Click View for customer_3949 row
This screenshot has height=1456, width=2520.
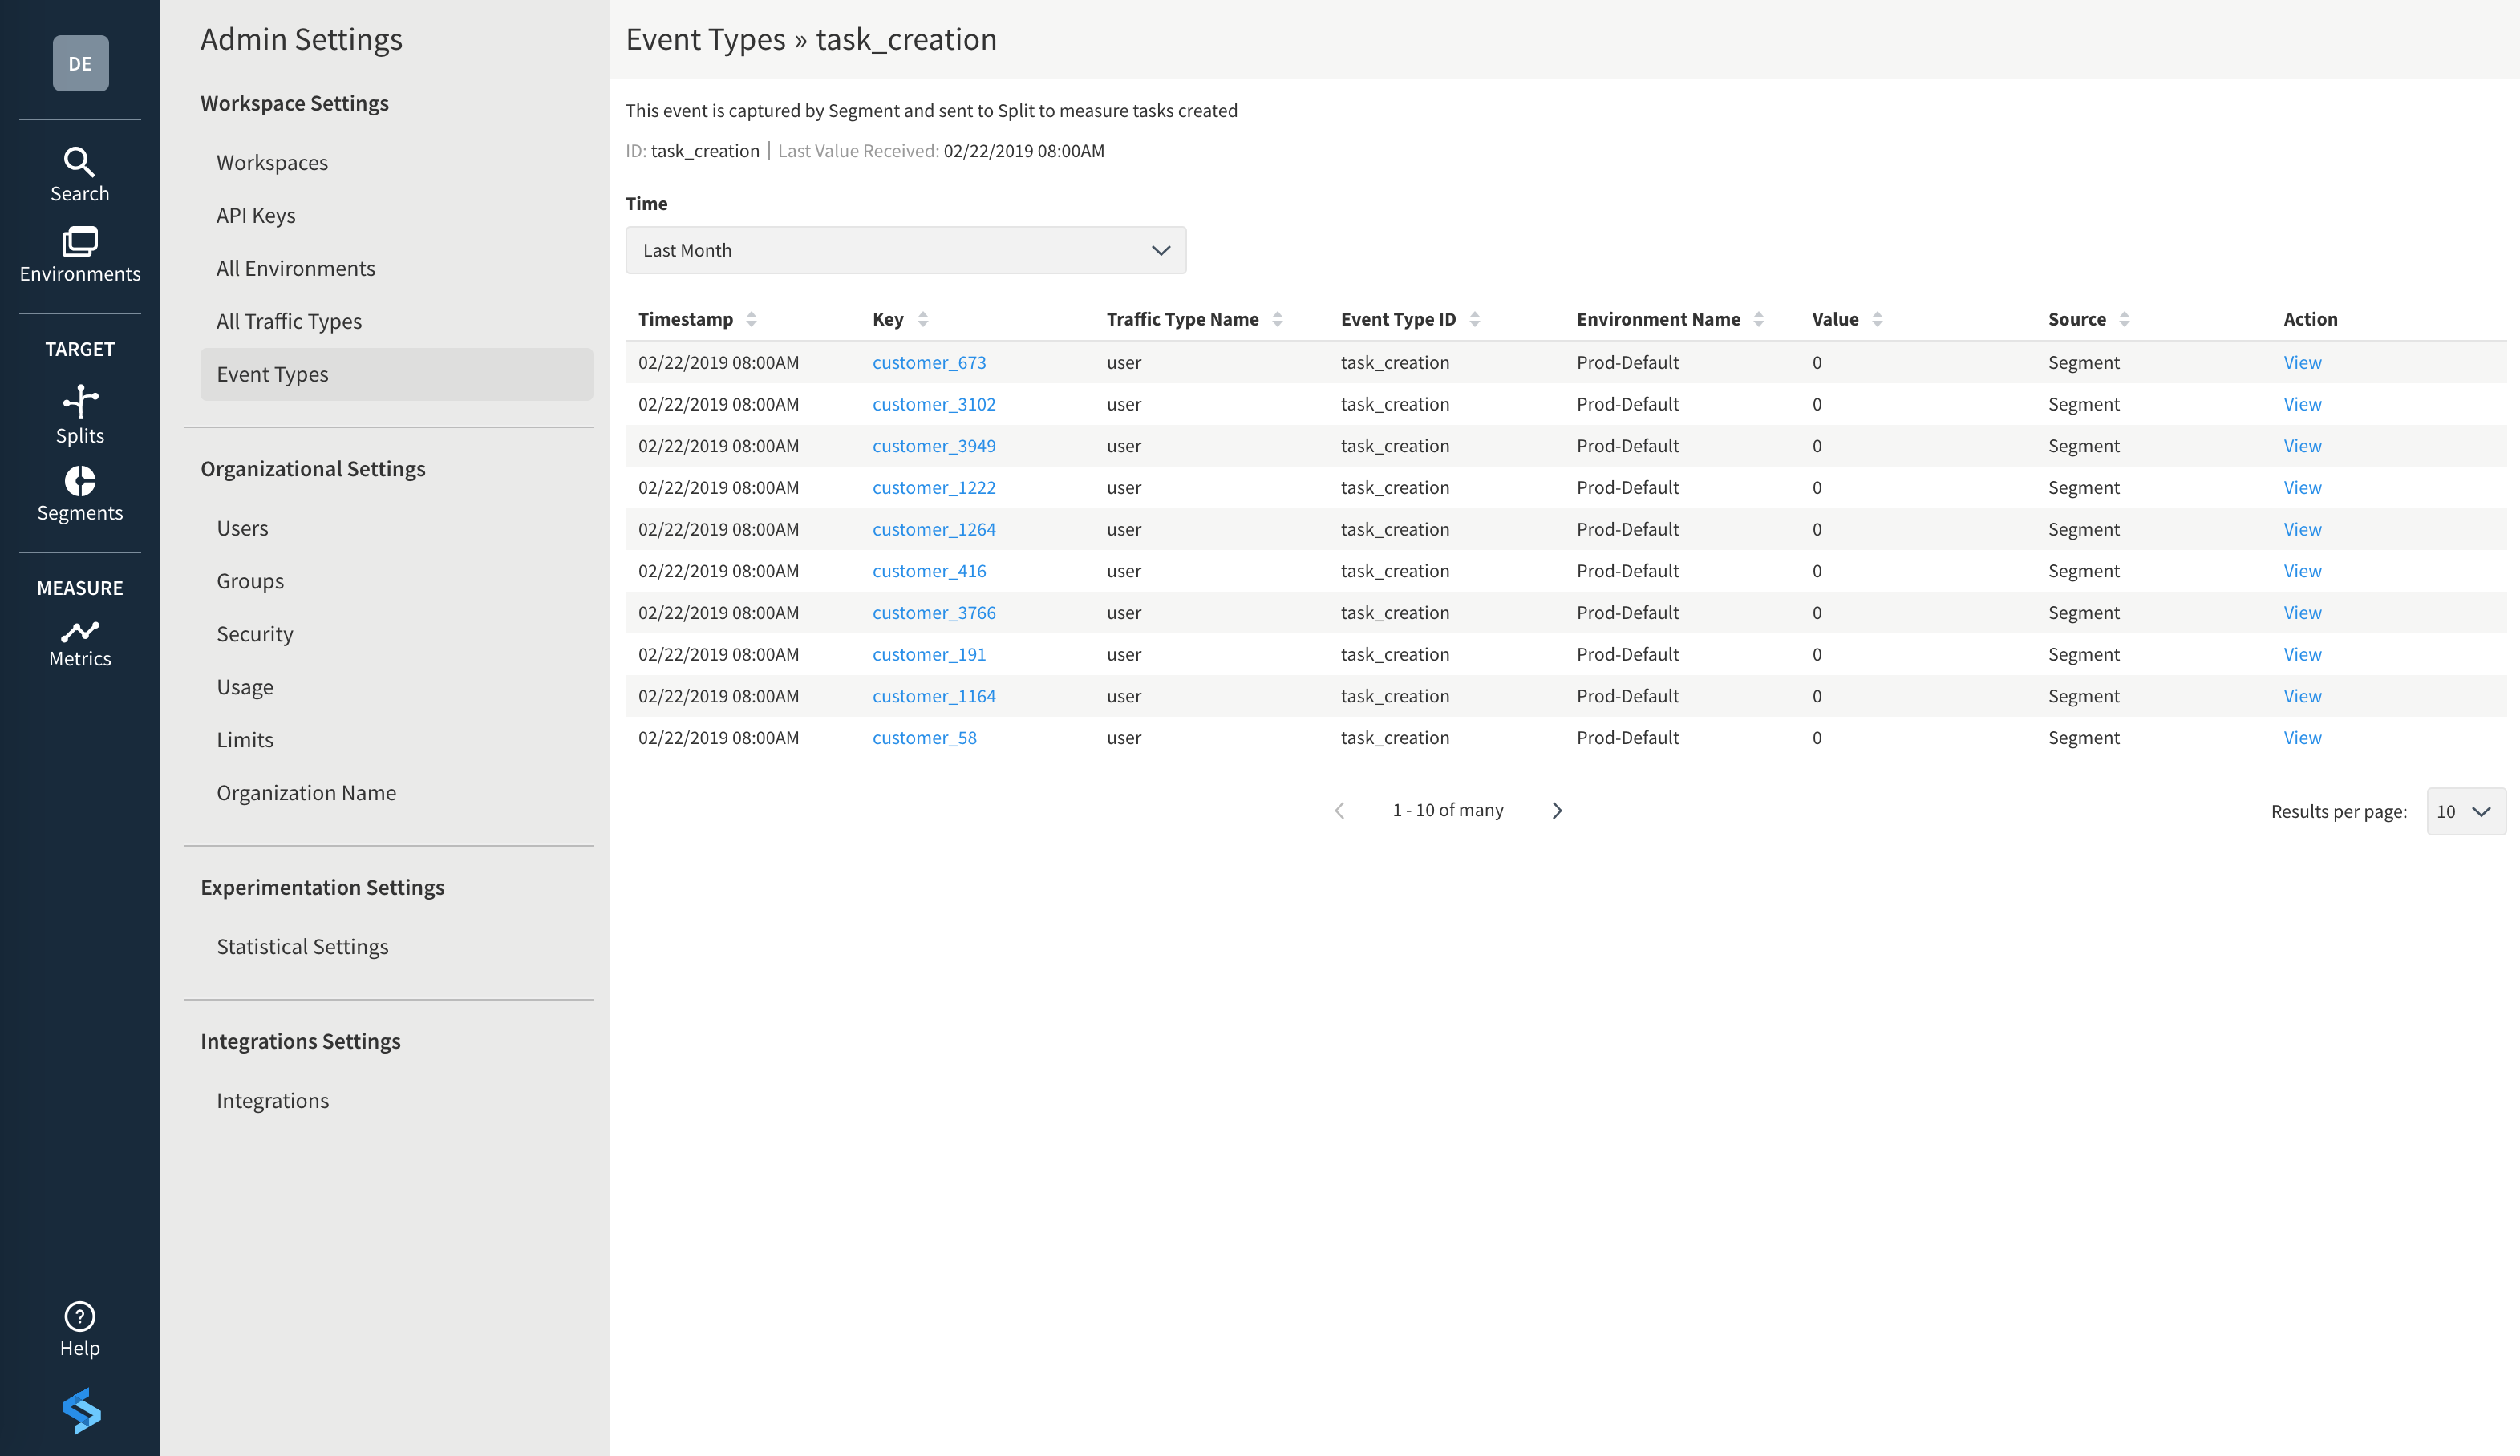pyautogui.click(x=2302, y=446)
